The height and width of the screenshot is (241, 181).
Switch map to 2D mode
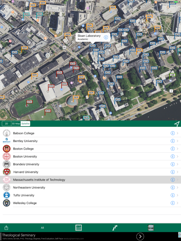(x=7, y=124)
